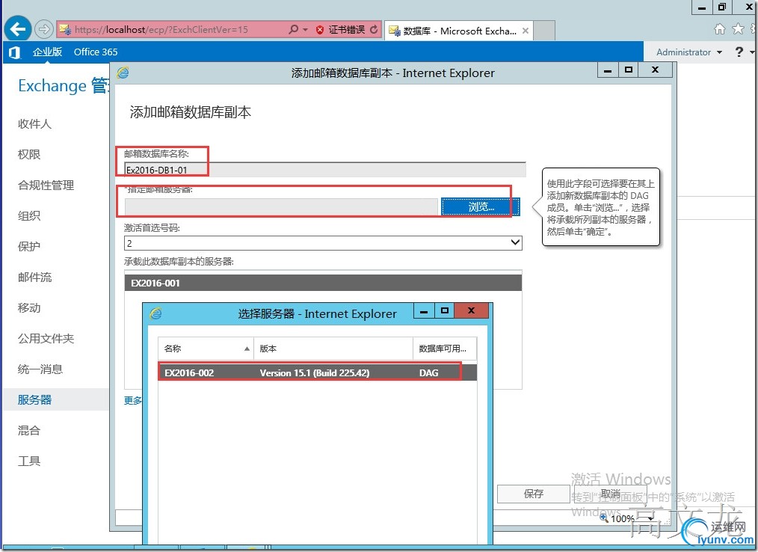Go back using the browser back arrow
This screenshot has height=552, width=758.
click(x=17, y=29)
